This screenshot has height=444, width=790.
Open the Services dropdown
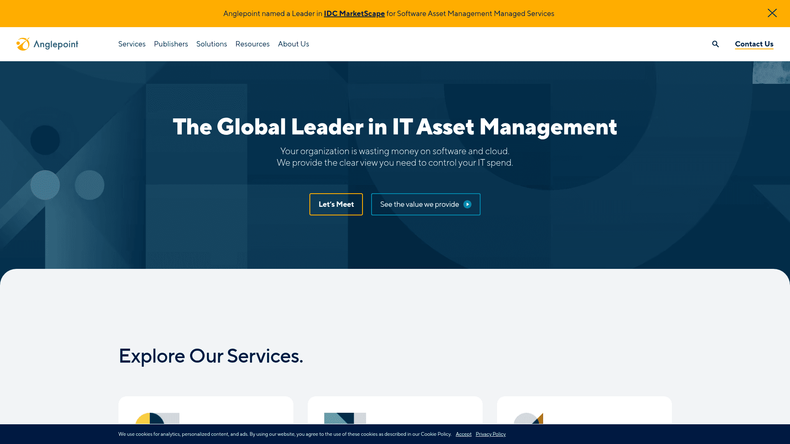point(132,44)
